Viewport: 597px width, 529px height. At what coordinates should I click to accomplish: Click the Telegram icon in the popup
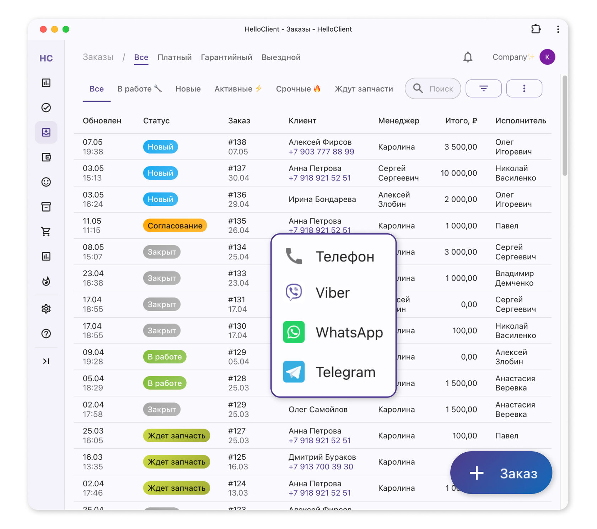294,372
